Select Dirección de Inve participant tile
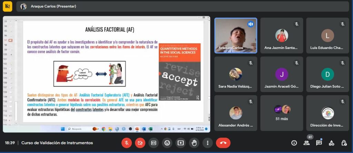This screenshot has width=353, height=153. click(x=327, y=113)
